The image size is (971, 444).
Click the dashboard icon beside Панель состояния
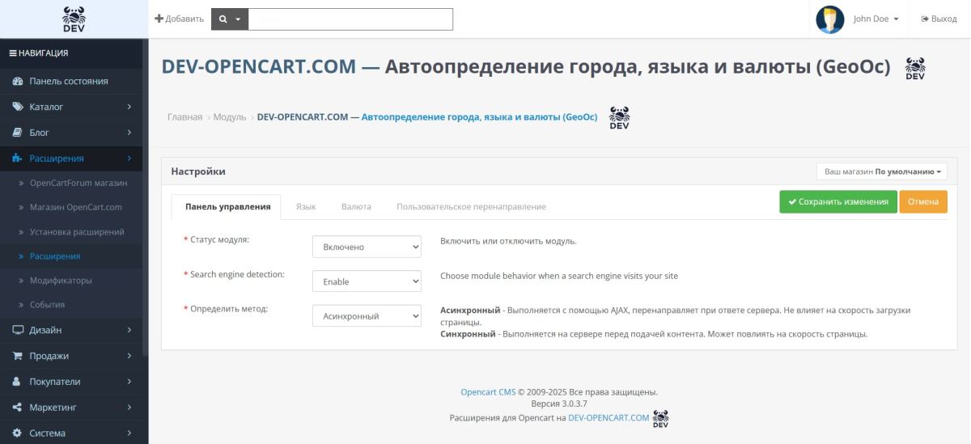click(17, 81)
